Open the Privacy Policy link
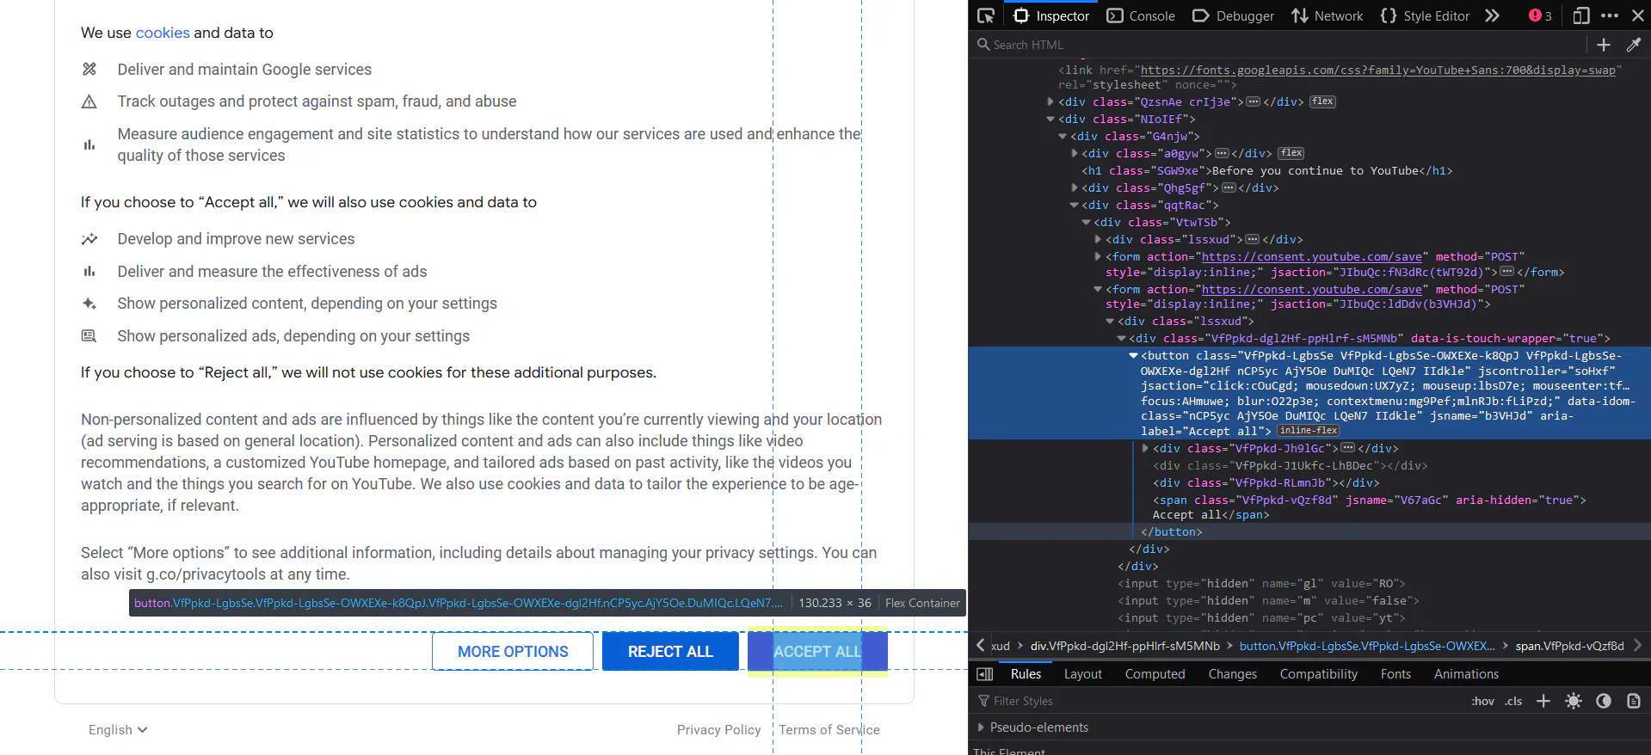The image size is (1651, 755). tap(719, 729)
